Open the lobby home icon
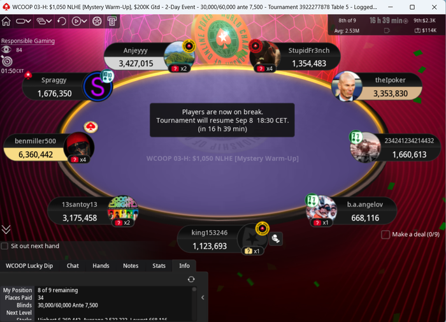This screenshot has width=446, height=322. tap(6, 21)
